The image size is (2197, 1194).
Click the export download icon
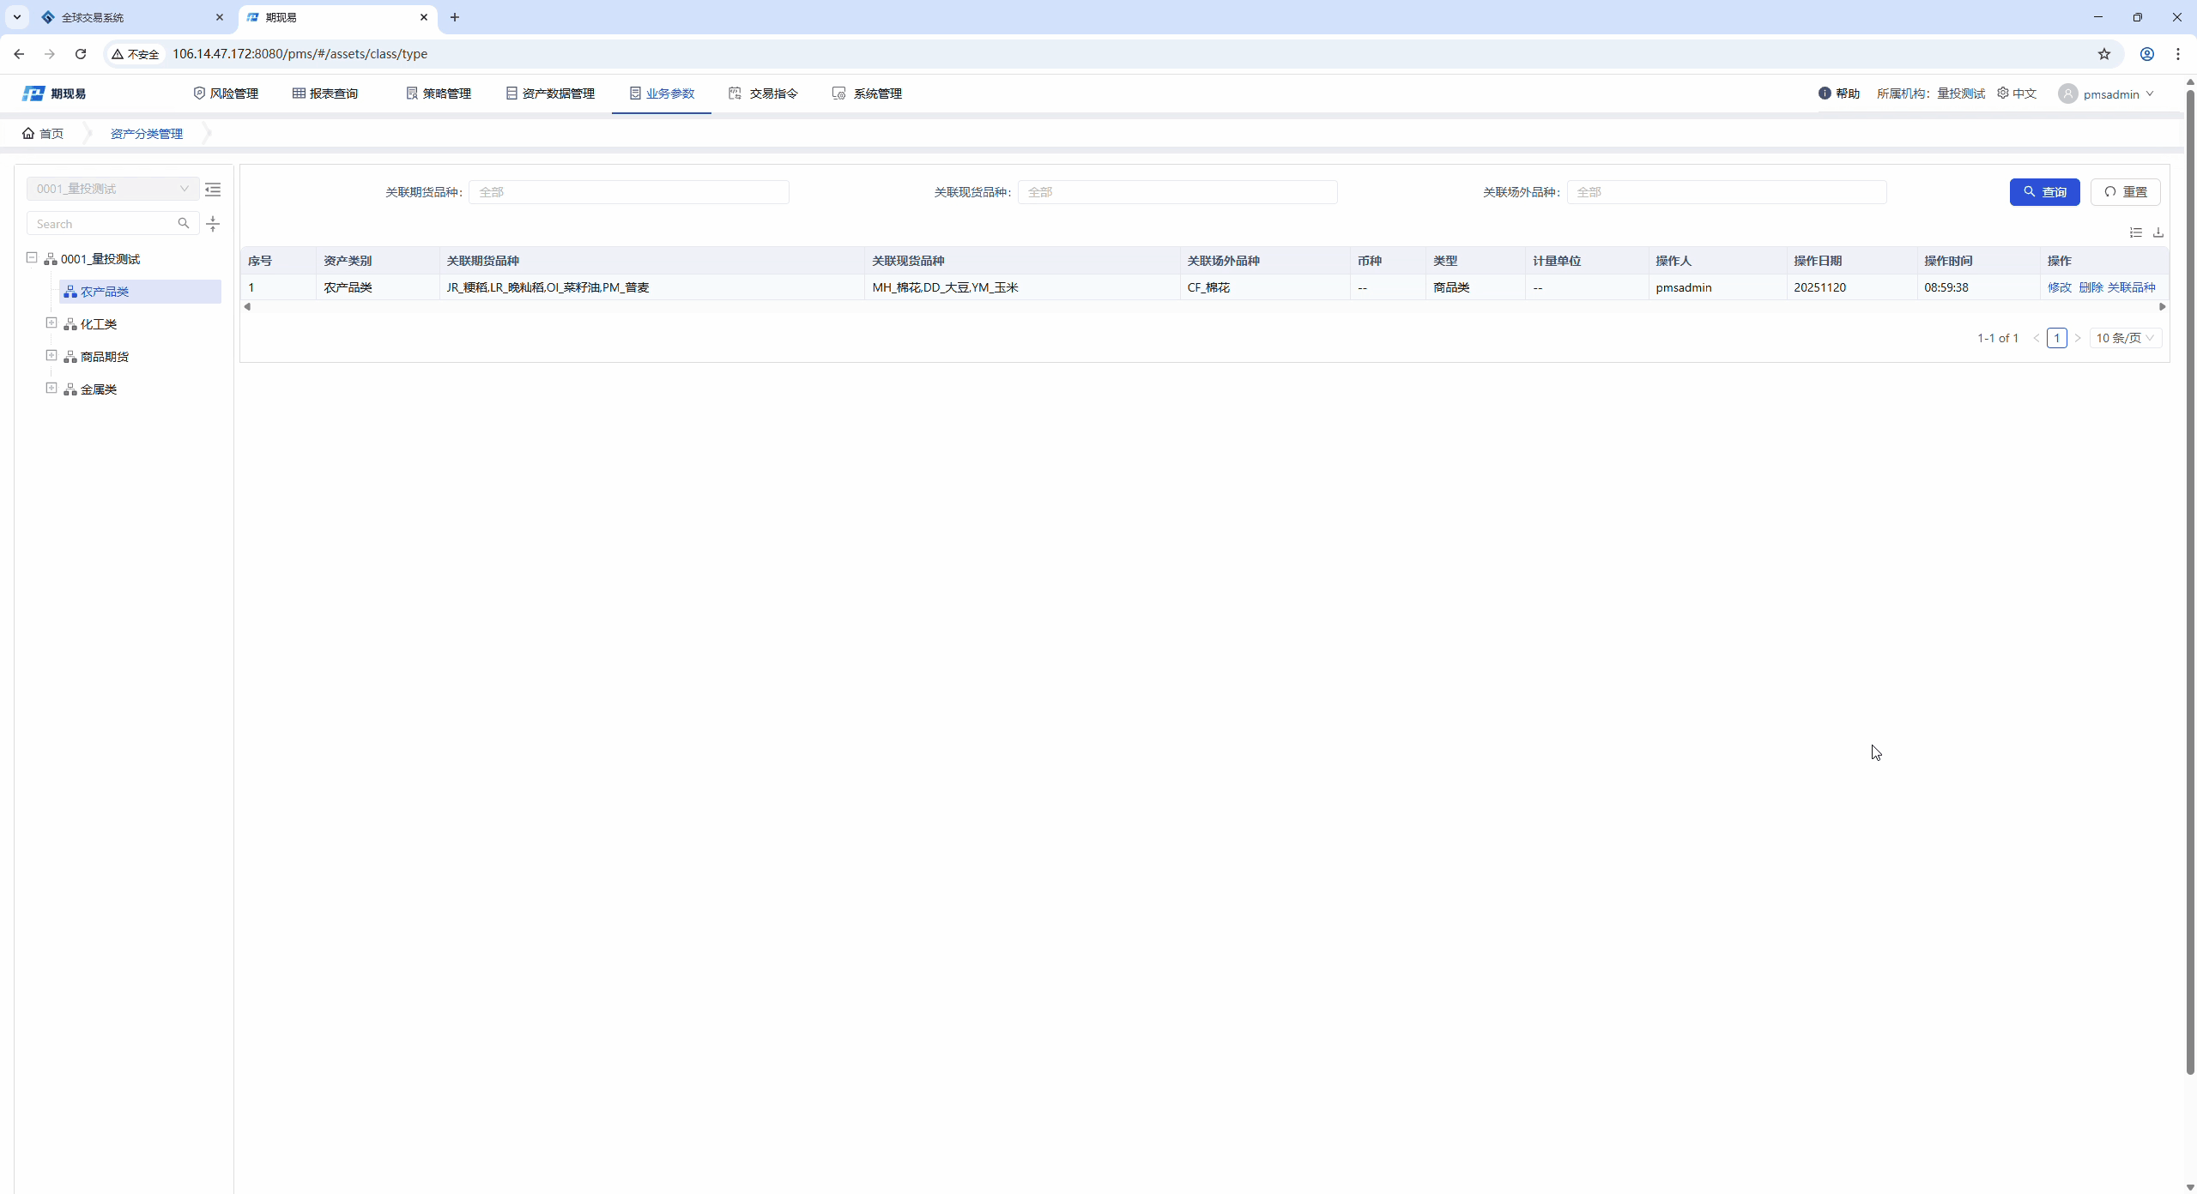pyautogui.click(x=2158, y=232)
